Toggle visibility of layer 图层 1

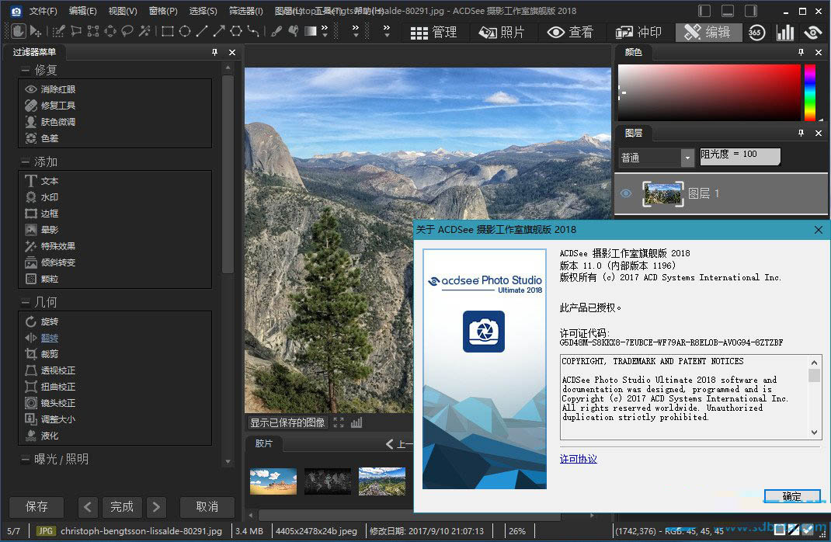tap(626, 193)
